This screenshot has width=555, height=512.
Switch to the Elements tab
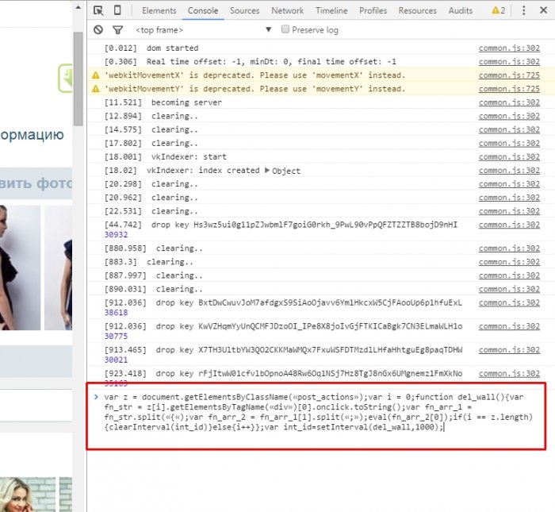[x=159, y=10]
